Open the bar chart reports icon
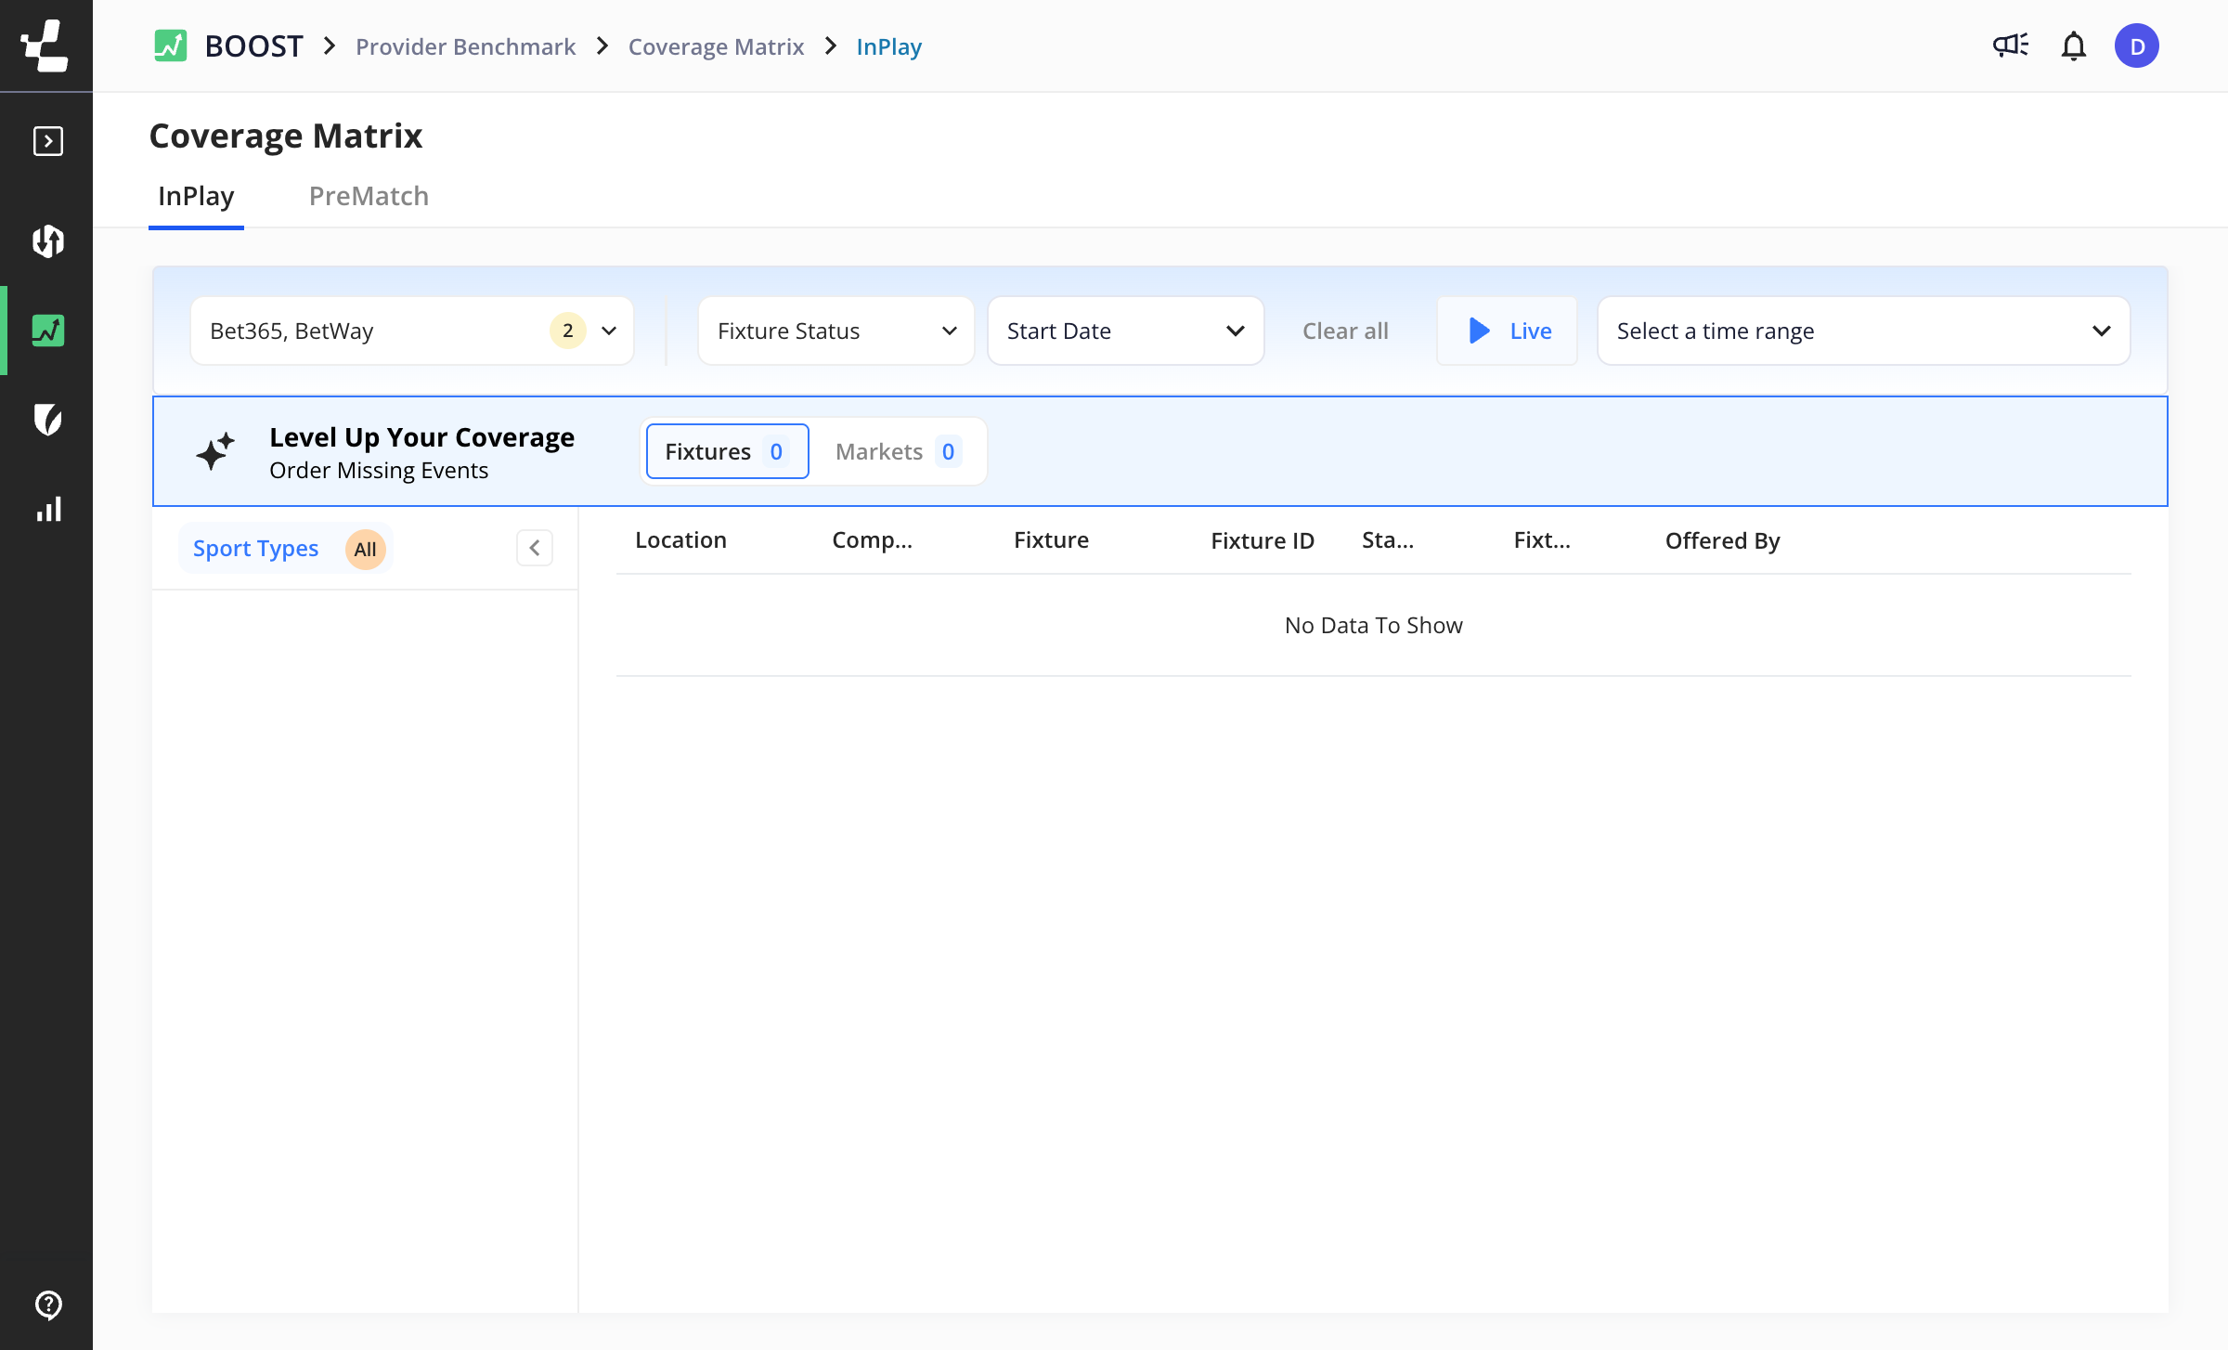 click(47, 509)
